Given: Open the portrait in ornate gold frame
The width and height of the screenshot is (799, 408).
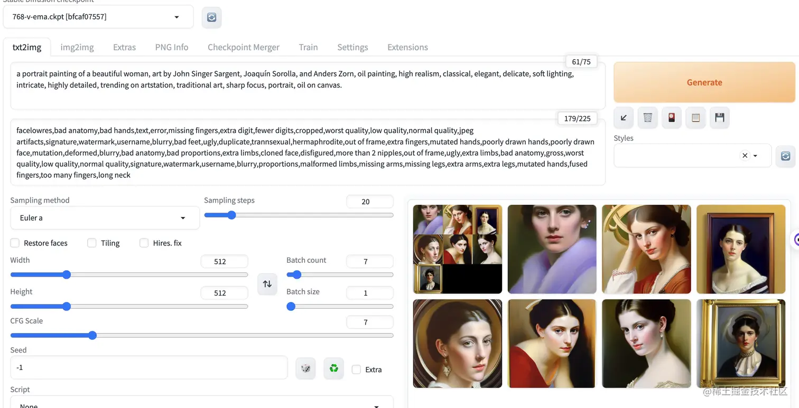Looking at the screenshot, I should point(741,344).
